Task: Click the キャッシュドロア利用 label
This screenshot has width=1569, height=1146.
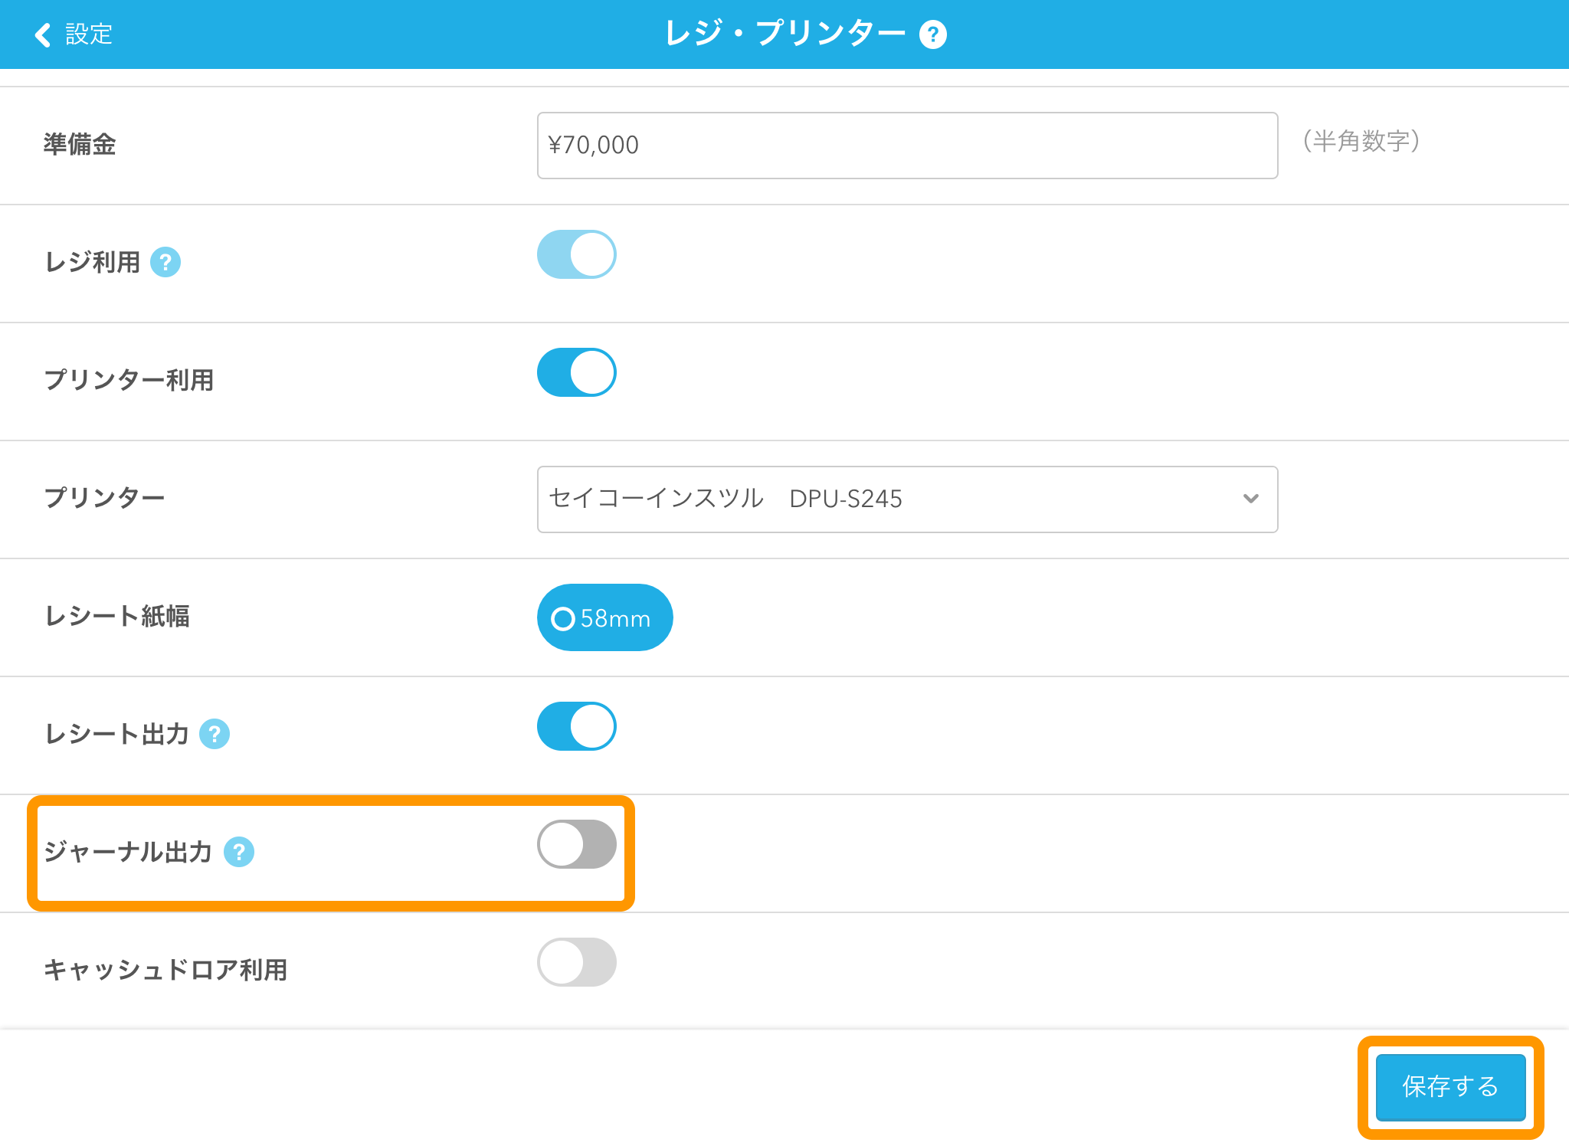Action: (165, 970)
